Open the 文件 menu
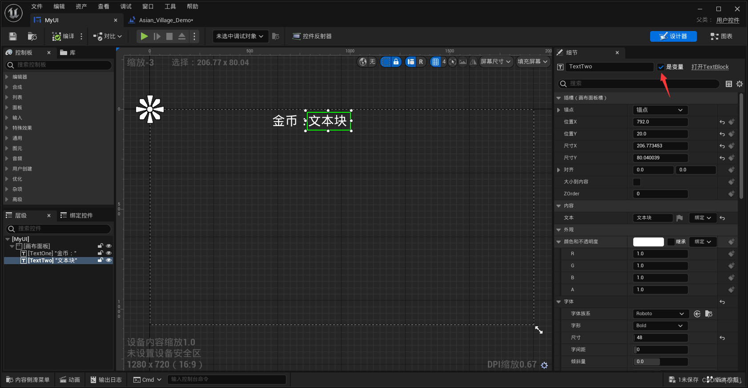This screenshot has height=388, width=748. pos(37,6)
